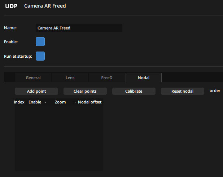Start calibration with the Calibrate button

[x=134, y=91]
